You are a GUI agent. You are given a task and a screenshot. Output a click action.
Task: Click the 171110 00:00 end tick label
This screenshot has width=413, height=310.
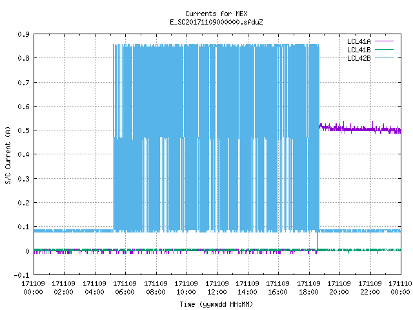point(400,288)
